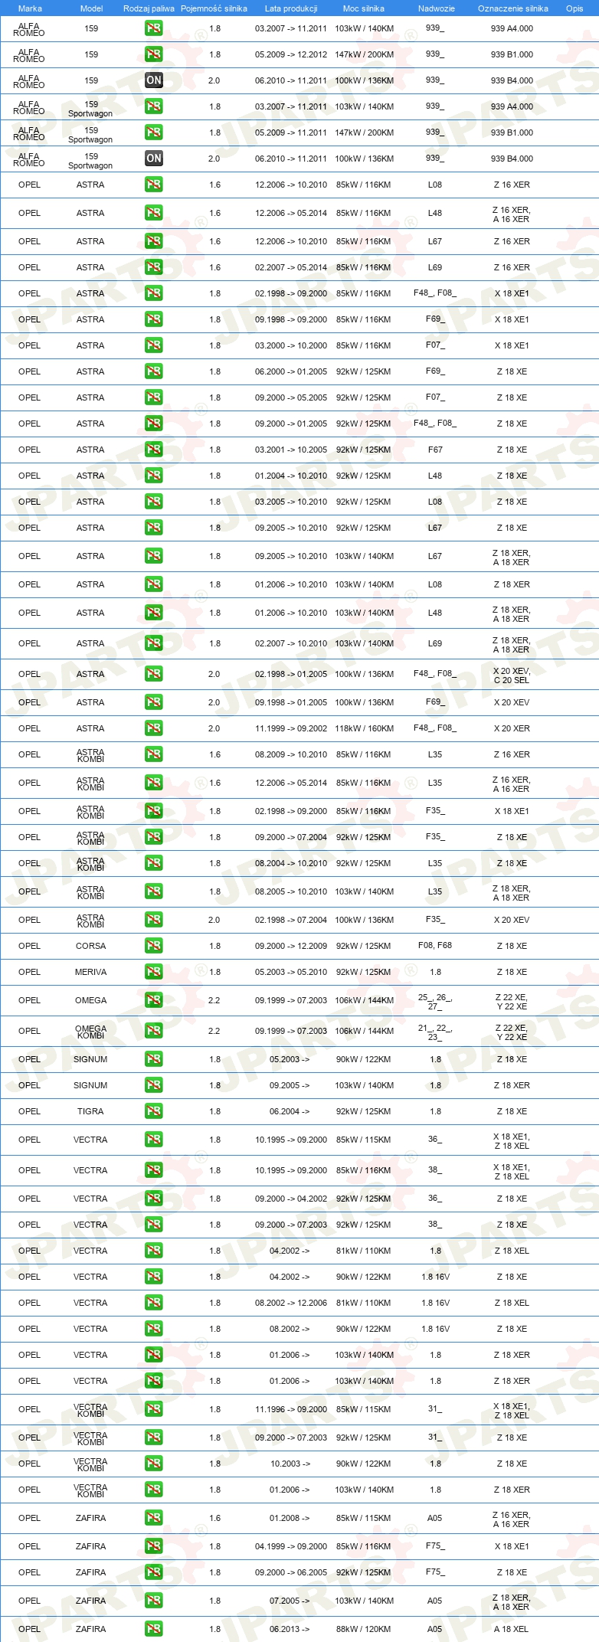
Task: Click PB icon in Vectra Kombi 01.2006 row
Action: [154, 1490]
